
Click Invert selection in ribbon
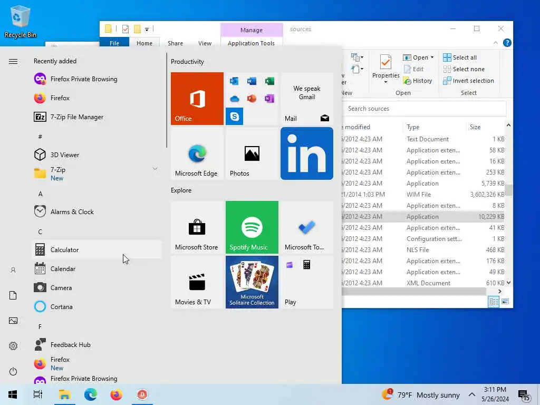click(468, 81)
